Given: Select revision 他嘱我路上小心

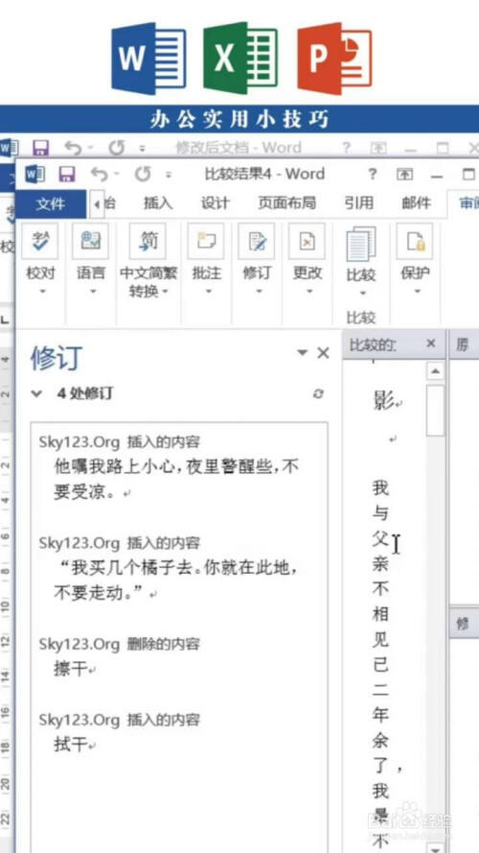Looking at the screenshot, I should tap(176, 479).
